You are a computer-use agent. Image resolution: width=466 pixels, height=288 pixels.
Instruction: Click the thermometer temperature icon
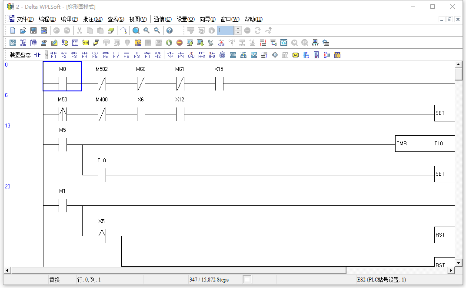(316, 55)
